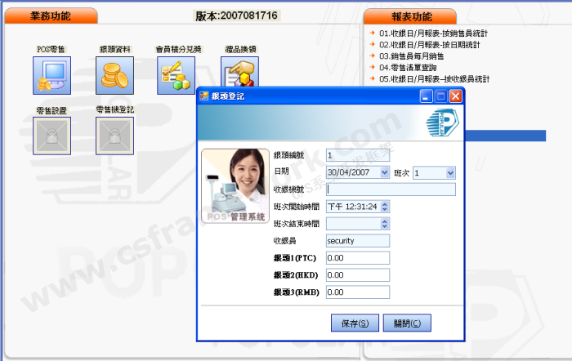Click the POS管理系統 cashier image
The image size is (572, 361).
pyautogui.click(x=234, y=187)
